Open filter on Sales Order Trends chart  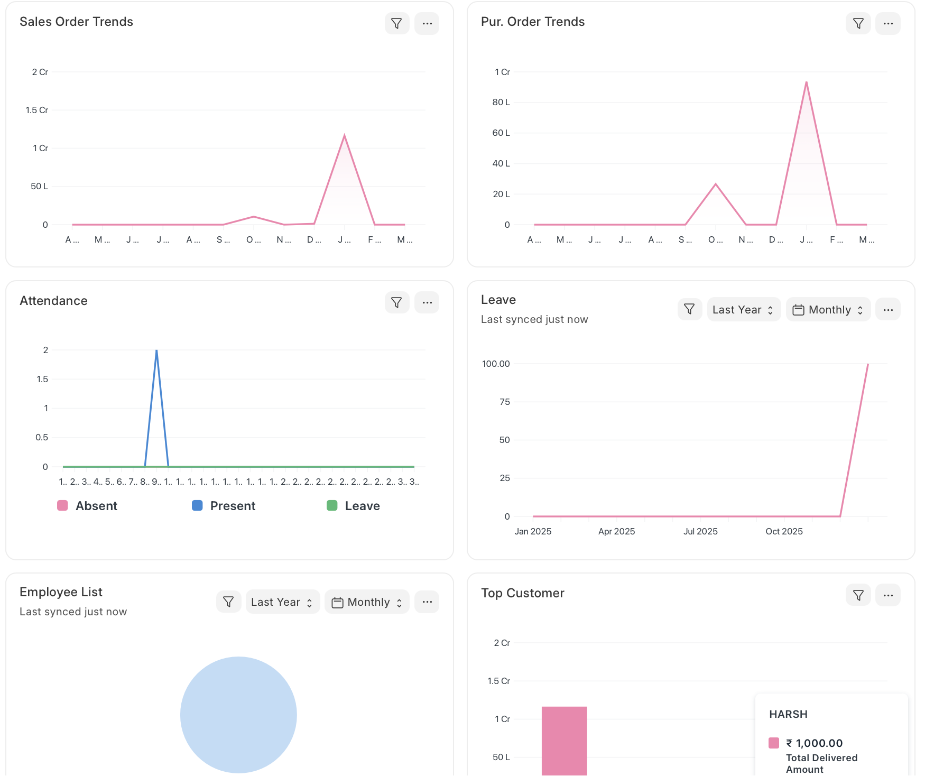tap(396, 23)
